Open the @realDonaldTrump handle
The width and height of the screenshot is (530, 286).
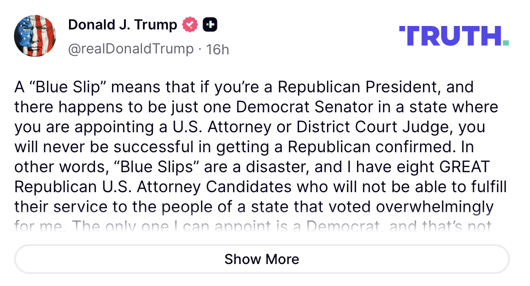130,49
